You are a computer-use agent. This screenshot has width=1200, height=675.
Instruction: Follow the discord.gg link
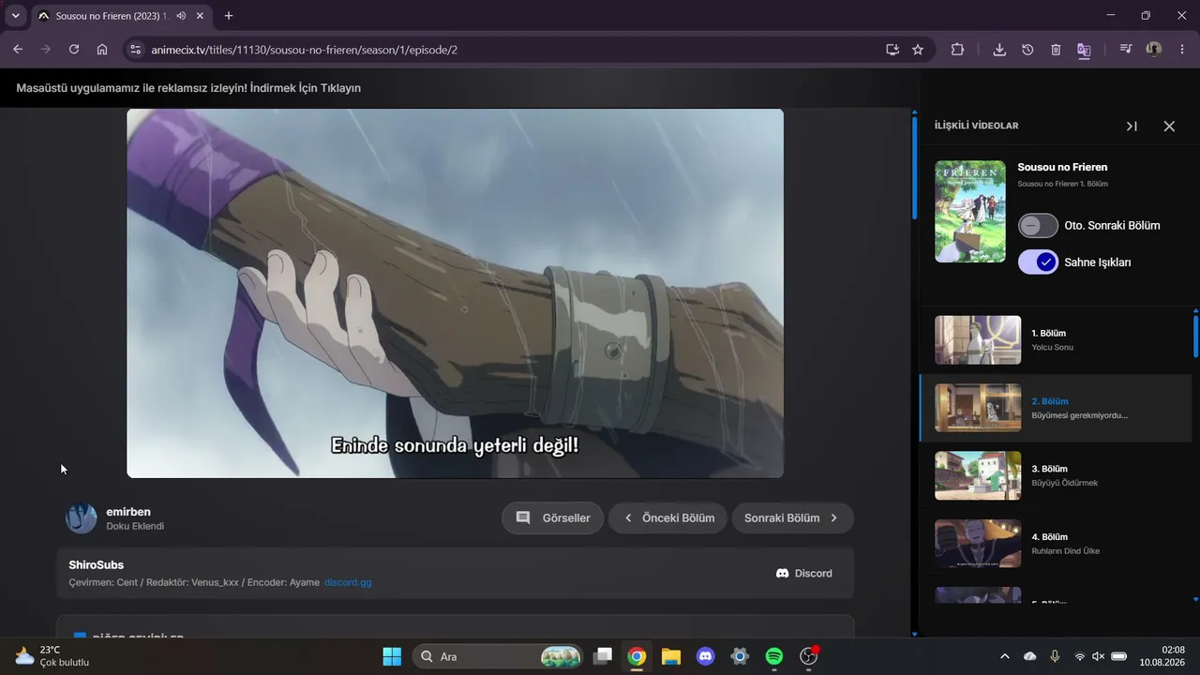tap(348, 582)
